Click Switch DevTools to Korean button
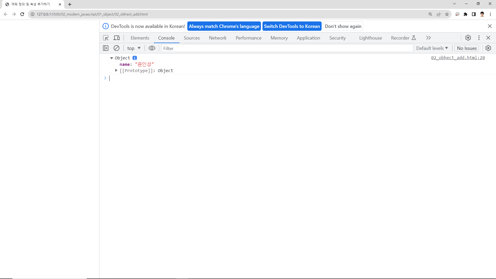Viewport: 496px width, 279px height. click(x=292, y=26)
